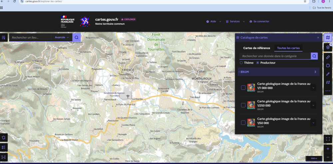
Task: Select the ruler distance measurement tool
Action: tap(328, 57)
